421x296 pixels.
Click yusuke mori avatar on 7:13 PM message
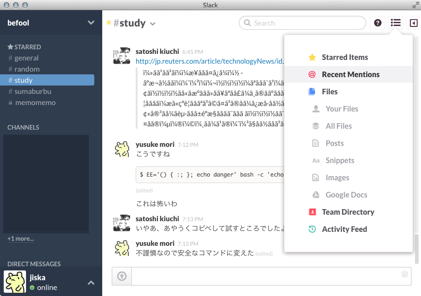click(x=122, y=248)
